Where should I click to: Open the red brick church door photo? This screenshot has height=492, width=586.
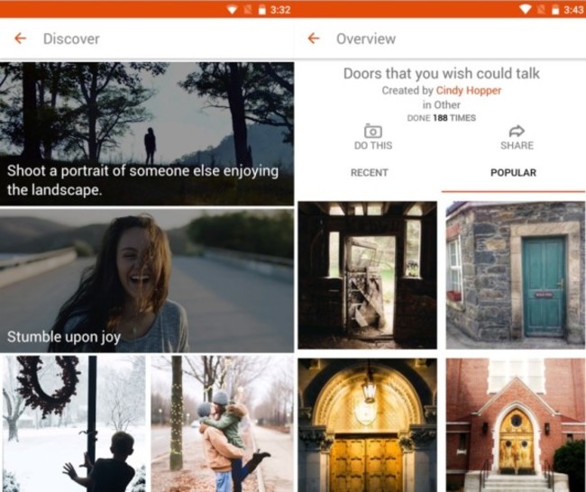pos(515,424)
